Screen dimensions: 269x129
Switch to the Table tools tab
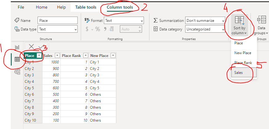(x=86, y=7)
